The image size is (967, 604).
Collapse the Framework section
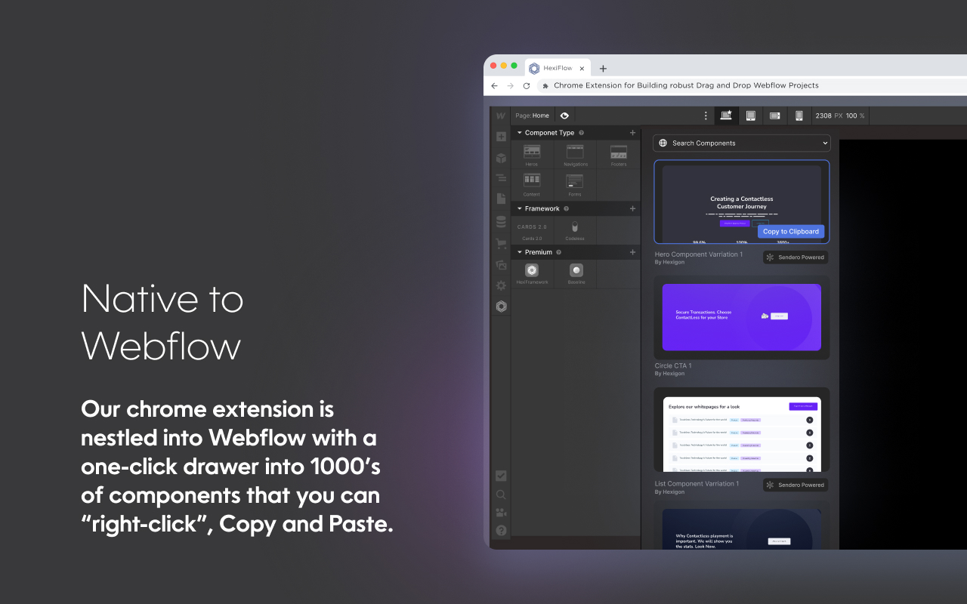[x=520, y=208]
